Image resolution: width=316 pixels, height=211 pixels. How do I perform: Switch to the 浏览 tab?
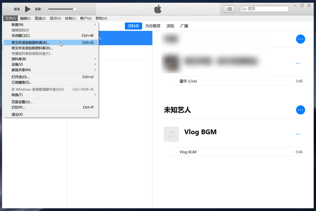[170, 26]
